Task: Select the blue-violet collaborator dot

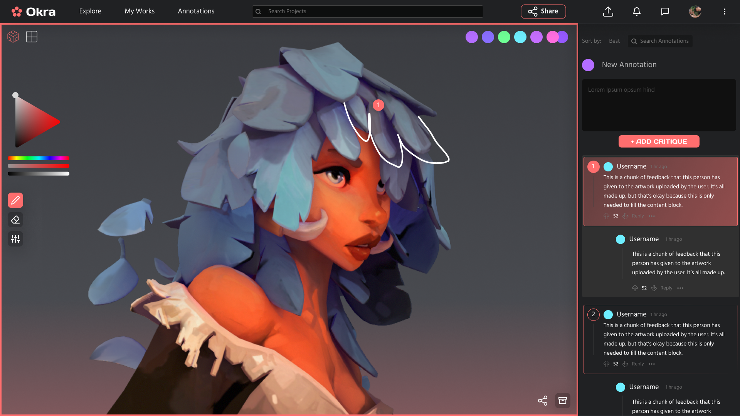Action: pos(488,37)
